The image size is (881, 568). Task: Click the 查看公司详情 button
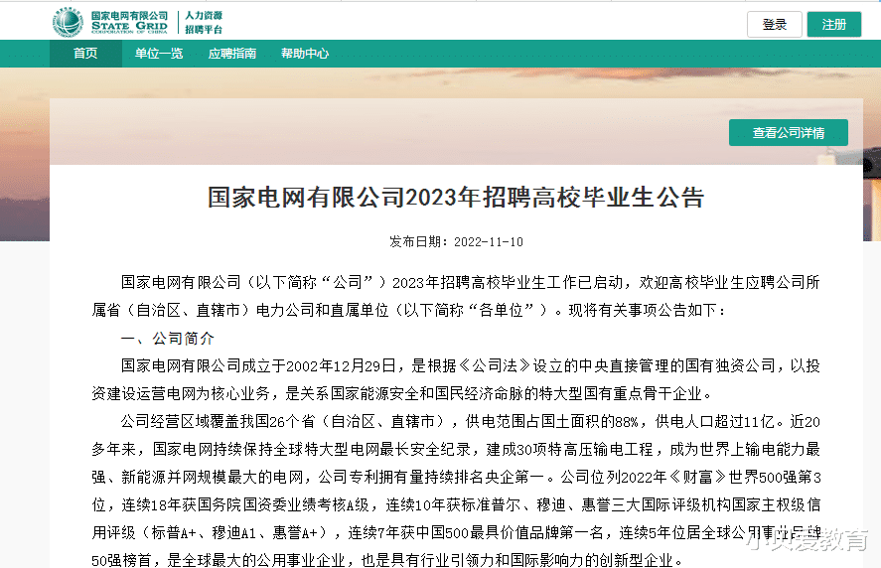point(789,133)
